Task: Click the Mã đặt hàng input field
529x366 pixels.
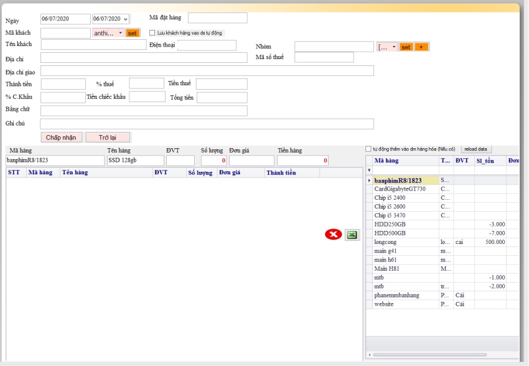Action: 218,18
